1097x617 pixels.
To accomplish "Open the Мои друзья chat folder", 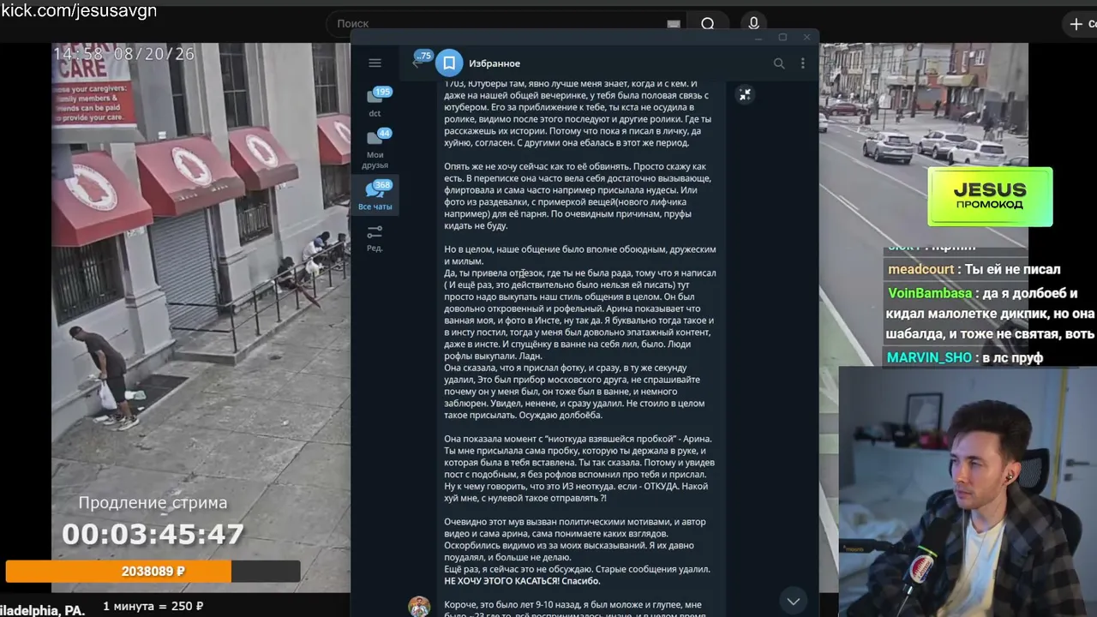I will click(x=375, y=148).
